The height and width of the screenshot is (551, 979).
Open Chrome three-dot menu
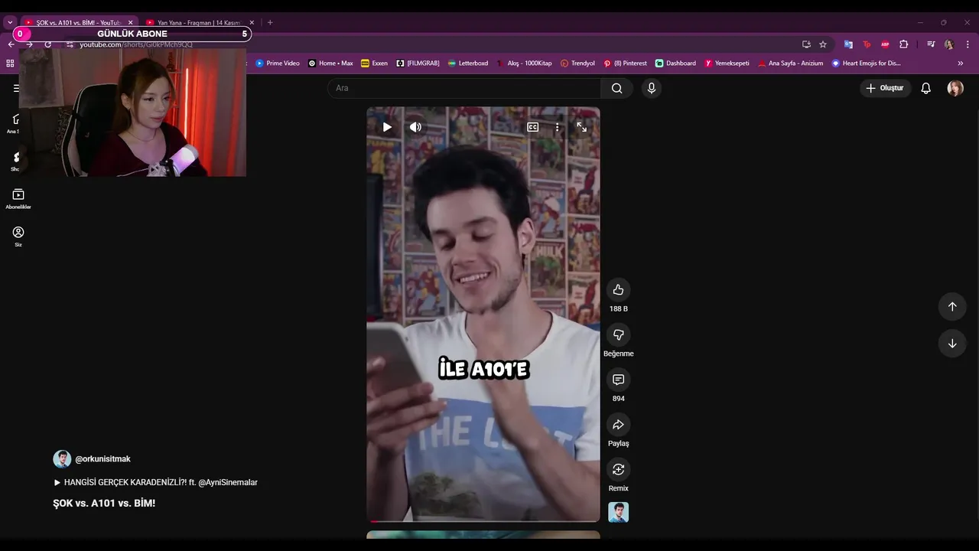click(968, 44)
